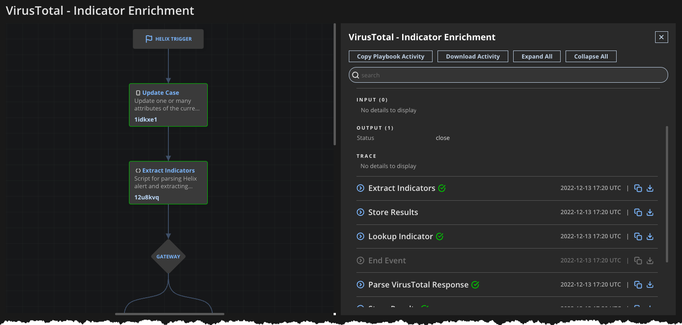Download the Extract Indicators activity
The width and height of the screenshot is (682, 325).
coord(650,189)
